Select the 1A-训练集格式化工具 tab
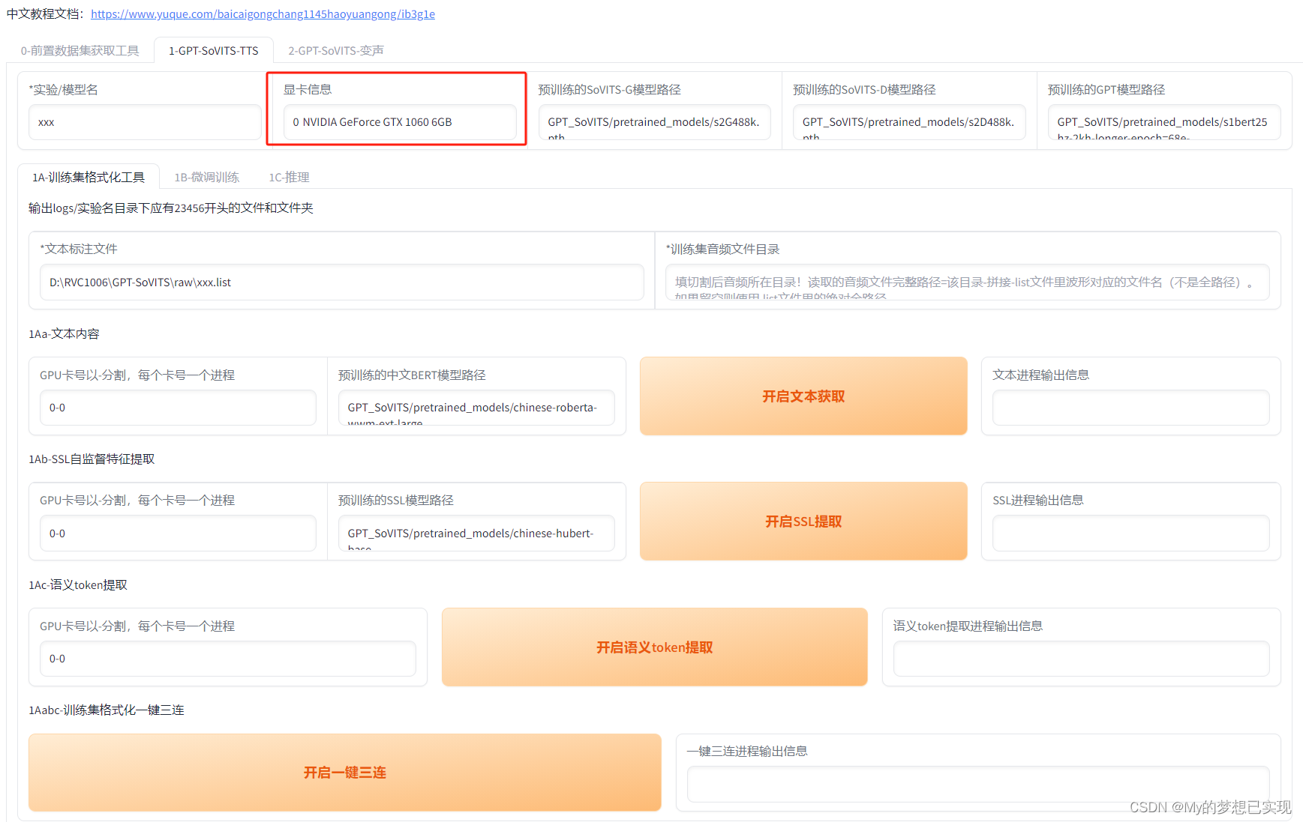 click(89, 177)
